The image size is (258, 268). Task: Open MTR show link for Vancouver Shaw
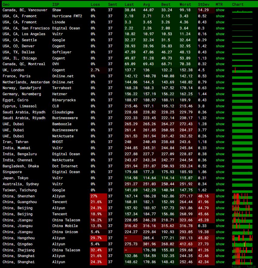tap(220, 10)
